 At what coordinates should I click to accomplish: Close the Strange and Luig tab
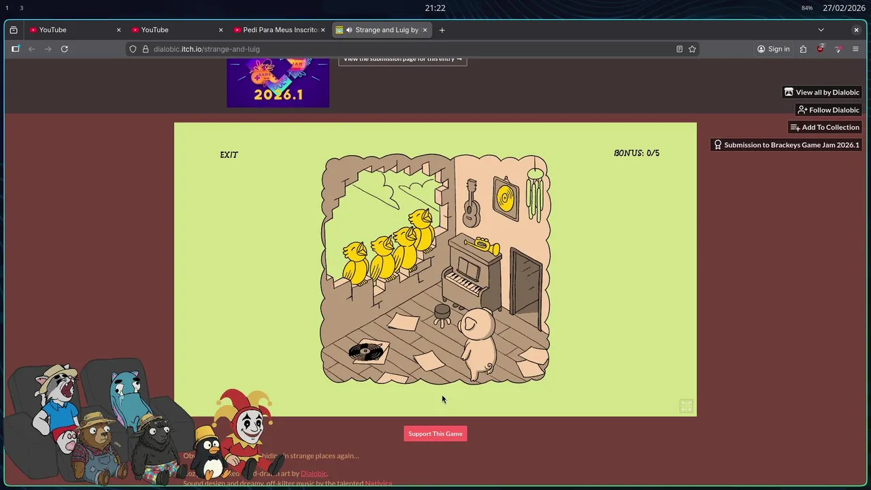(x=425, y=30)
